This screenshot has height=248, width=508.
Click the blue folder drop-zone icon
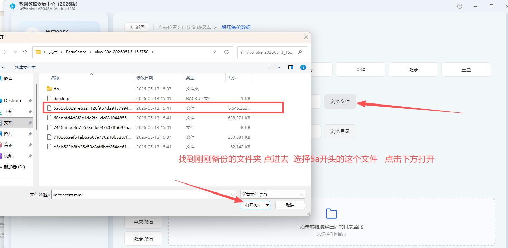332,214
